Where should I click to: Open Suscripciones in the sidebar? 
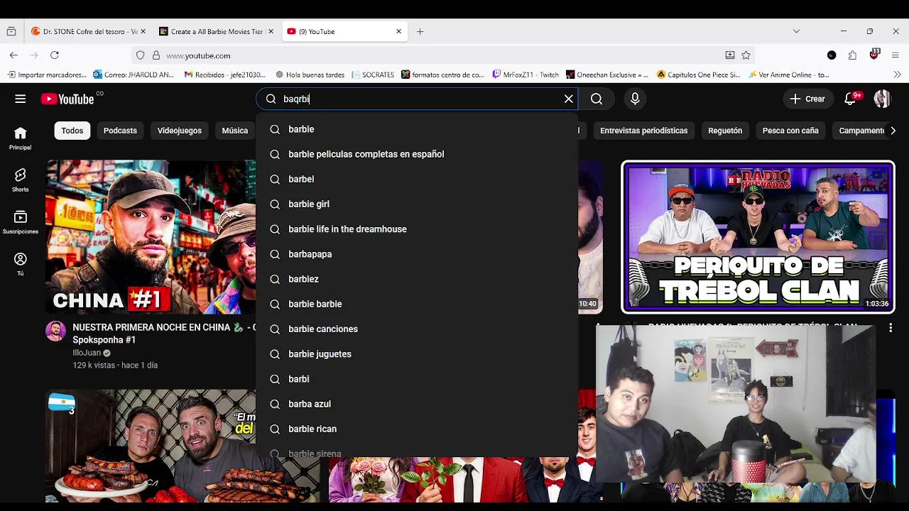[21, 222]
